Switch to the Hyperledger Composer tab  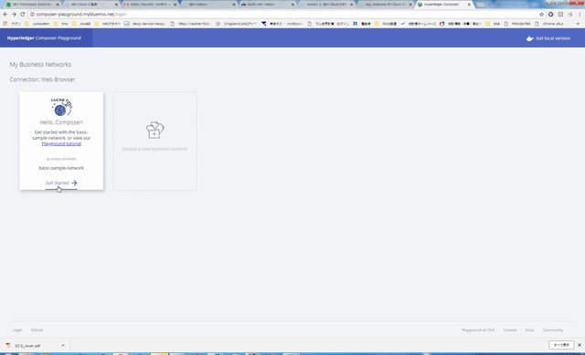click(x=444, y=5)
